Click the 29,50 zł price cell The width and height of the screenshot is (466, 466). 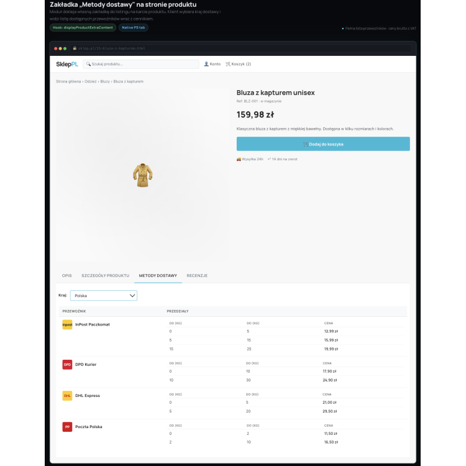pos(330,411)
